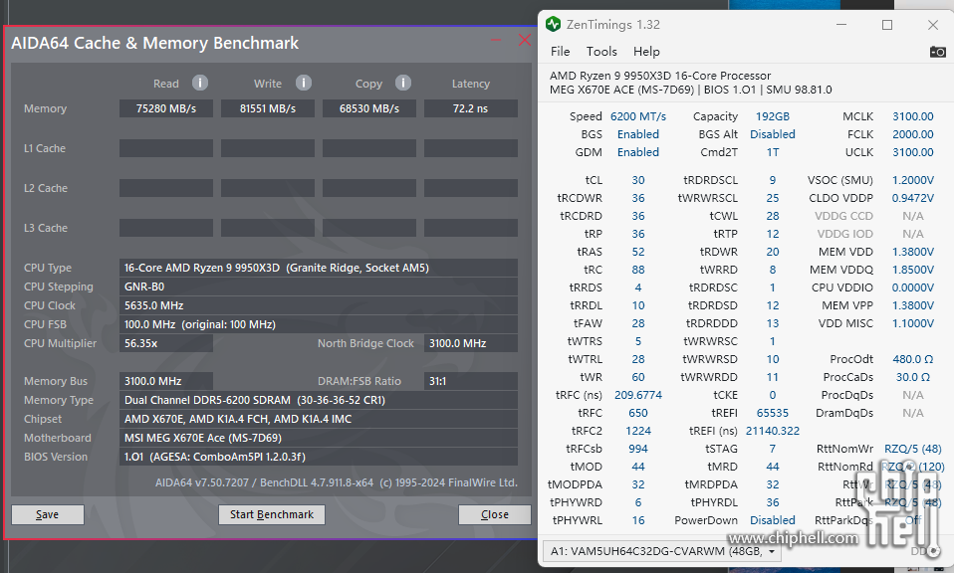Click the Chipset value AMD X670E

click(319, 419)
